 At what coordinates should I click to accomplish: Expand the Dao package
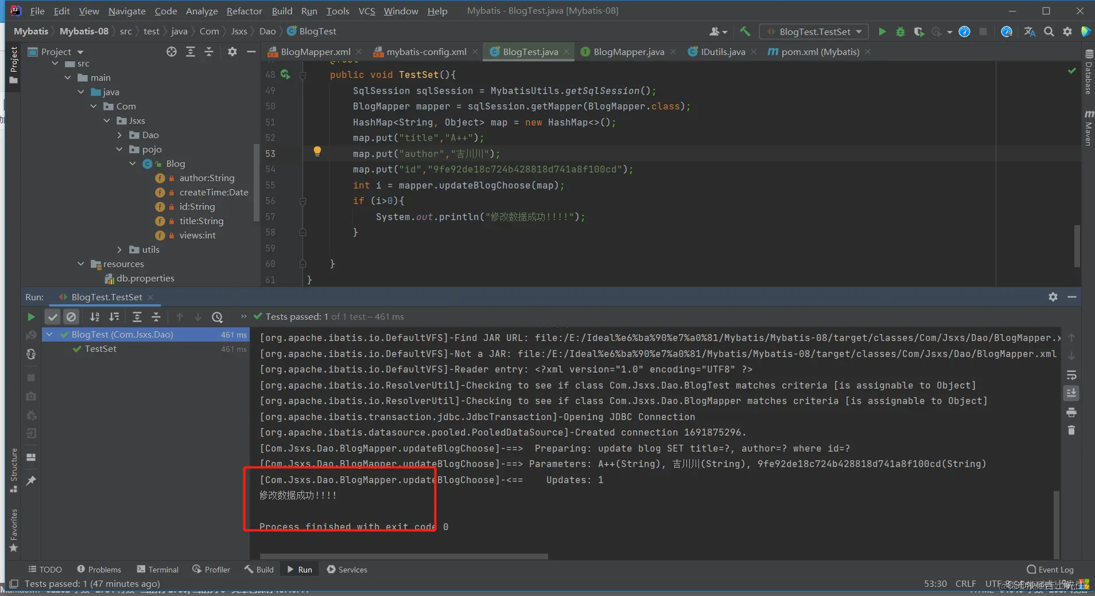tap(119, 135)
